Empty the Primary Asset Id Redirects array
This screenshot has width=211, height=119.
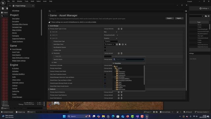tap(122, 92)
